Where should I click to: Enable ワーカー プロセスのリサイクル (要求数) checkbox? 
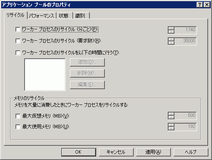(18, 41)
